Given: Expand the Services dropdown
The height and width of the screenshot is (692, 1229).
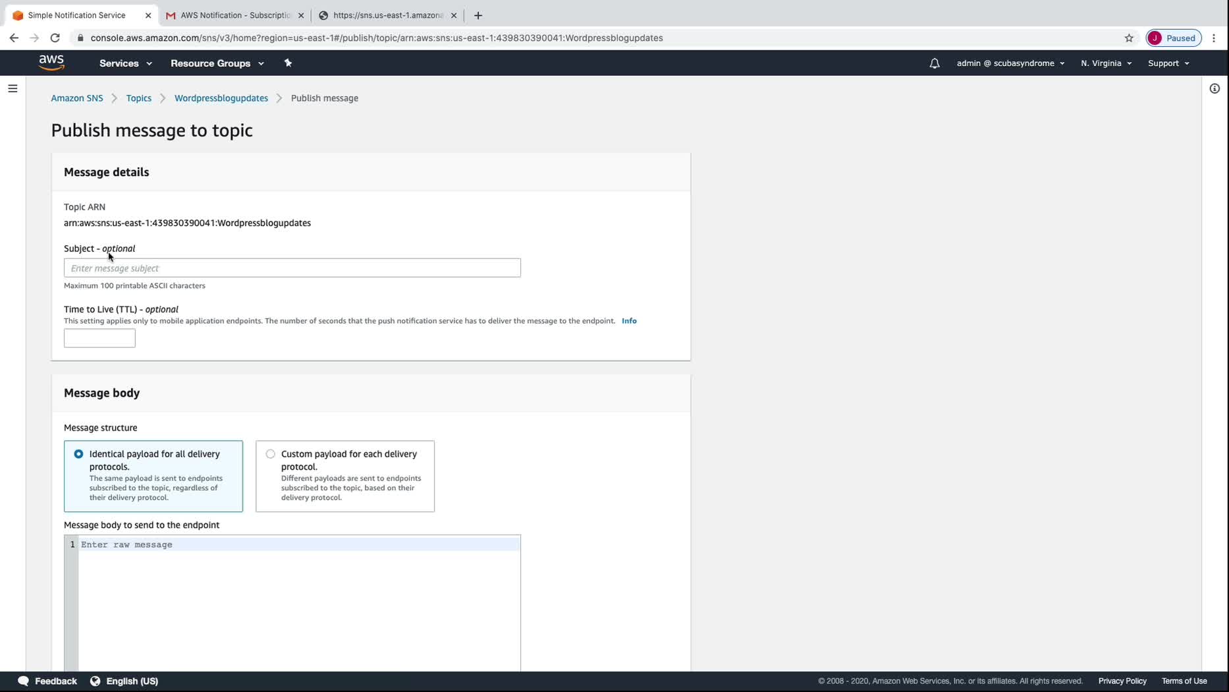Looking at the screenshot, I should (x=126, y=63).
